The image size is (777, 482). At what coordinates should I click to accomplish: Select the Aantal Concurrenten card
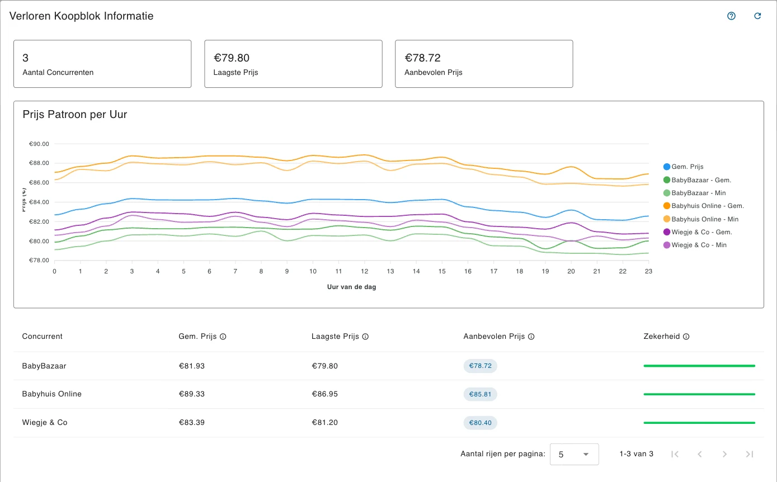click(102, 64)
